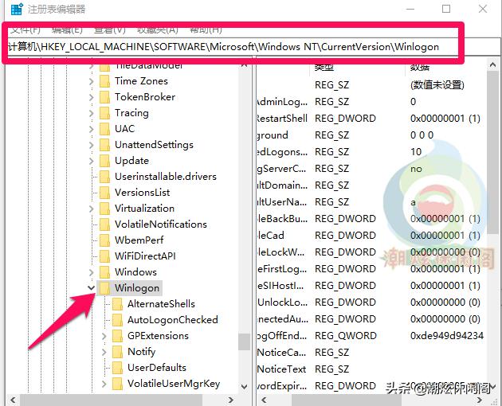
Task: Click the VolatileUserMgrKey folder icon
Action: (x=117, y=383)
